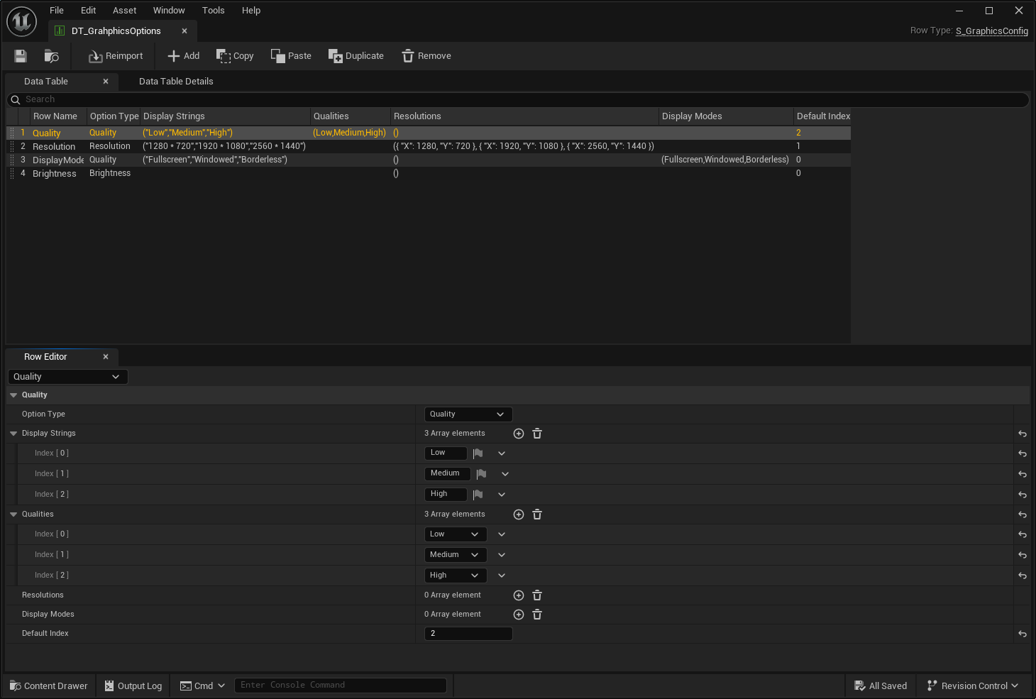
Task: Edit the Low display string field
Action: click(x=446, y=453)
